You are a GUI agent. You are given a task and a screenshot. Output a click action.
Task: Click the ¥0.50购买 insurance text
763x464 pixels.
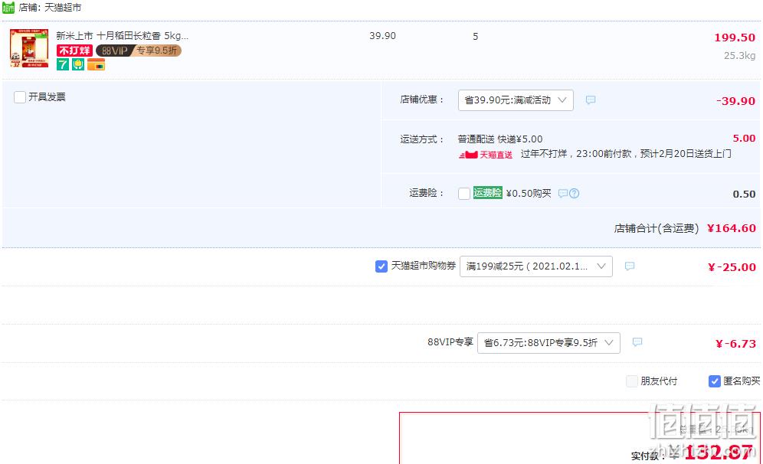click(529, 194)
